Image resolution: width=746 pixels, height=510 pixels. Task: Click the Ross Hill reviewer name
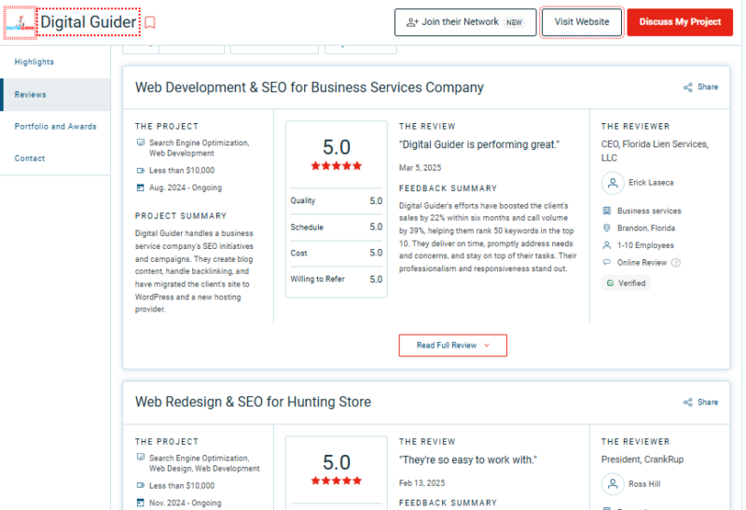pos(644,484)
